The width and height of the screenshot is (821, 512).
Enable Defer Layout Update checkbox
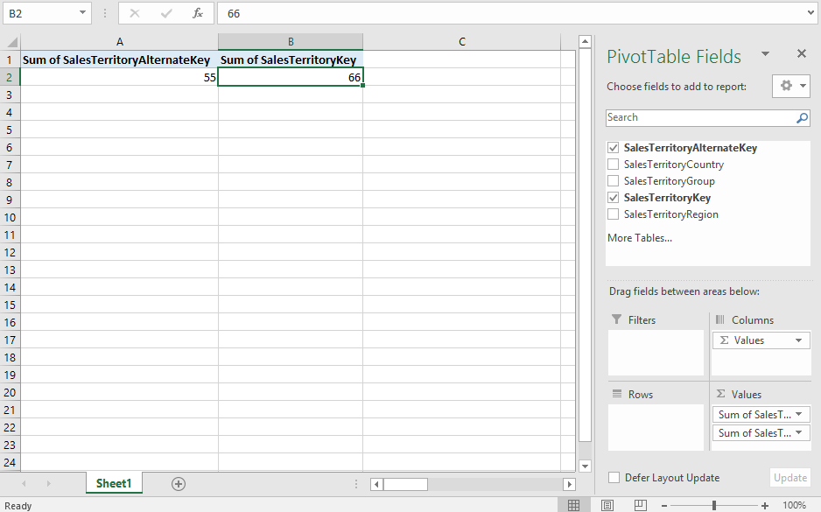[x=614, y=478]
